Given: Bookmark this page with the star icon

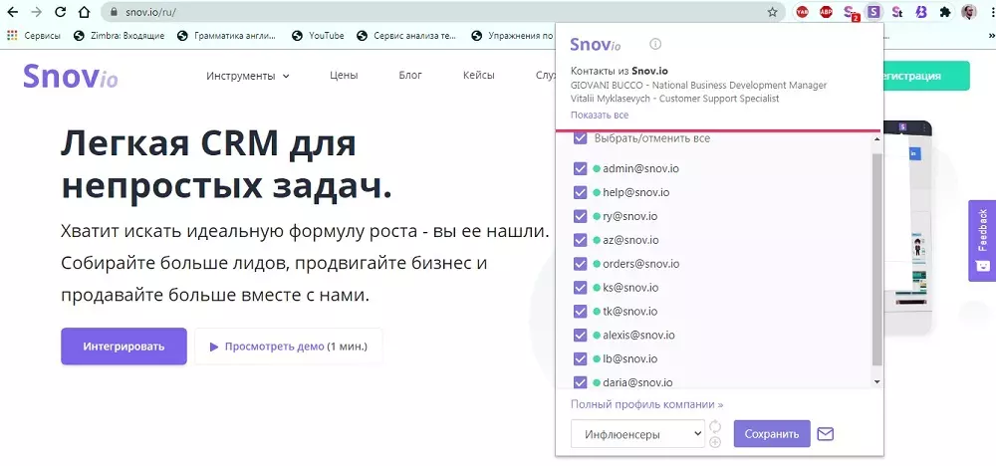Looking at the screenshot, I should pyautogui.click(x=773, y=12).
